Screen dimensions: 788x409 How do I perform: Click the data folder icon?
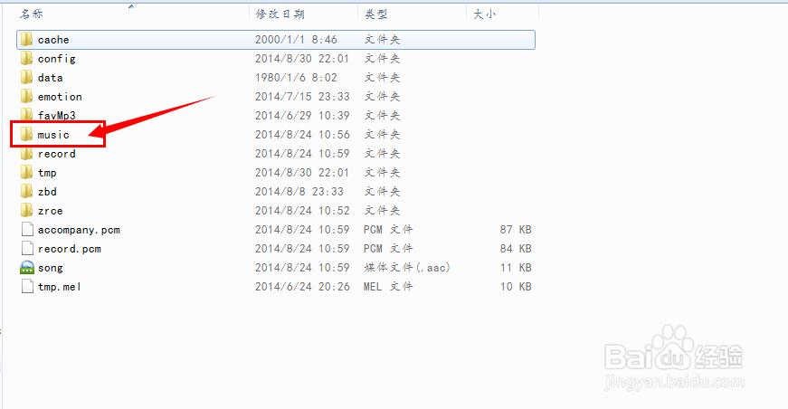coord(27,78)
